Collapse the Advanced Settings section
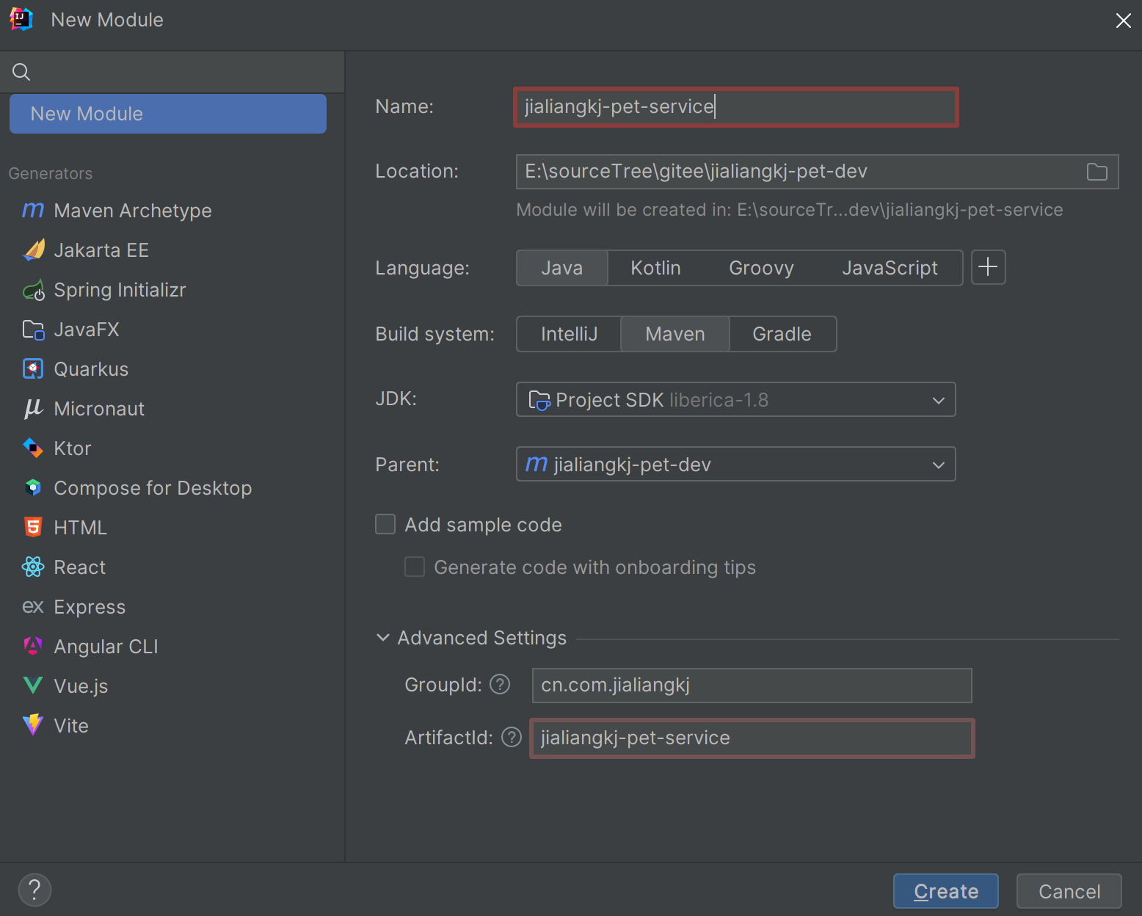This screenshot has width=1142, height=916. tap(382, 638)
